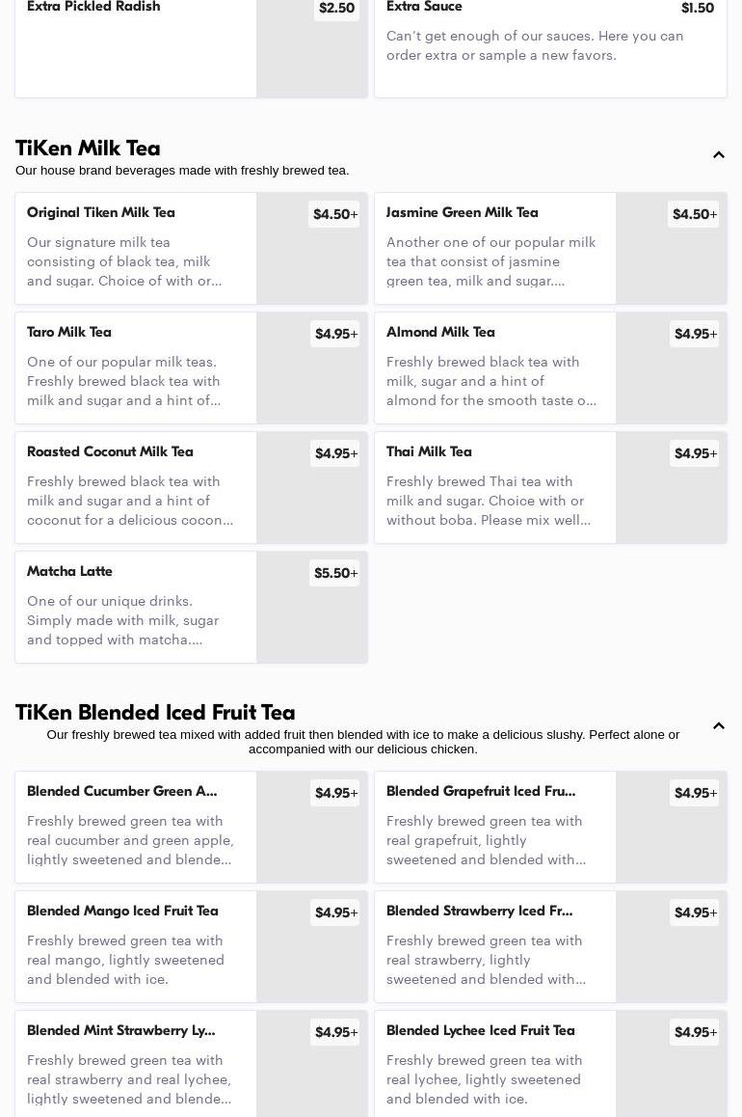Open the Roasted Coconut Milk Tea card
Screen dimensions: 742x1117
point(192,487)
